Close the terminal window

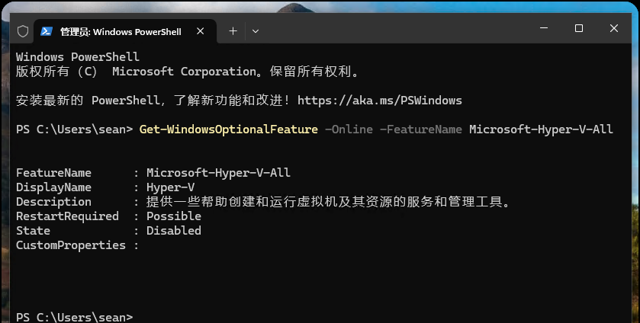pos(614,28)
